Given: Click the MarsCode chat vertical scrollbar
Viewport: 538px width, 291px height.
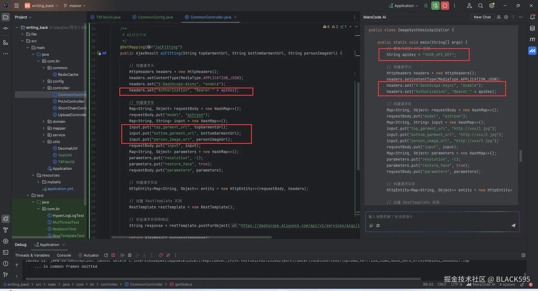Looking at the screenshot, I should pos(521,156).
